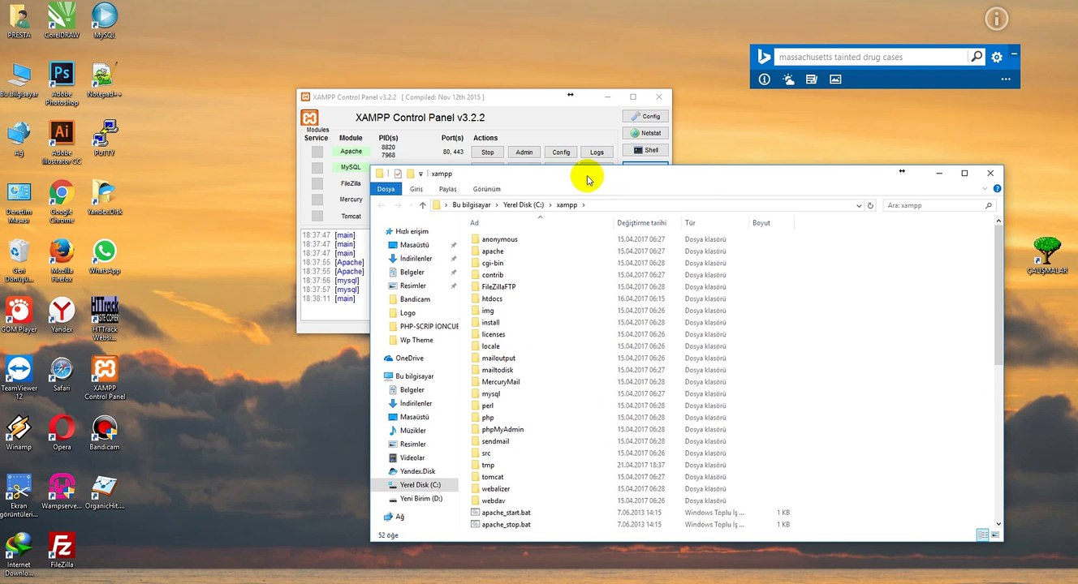Open the Bing bar images icon
Viewport: 1078px width, 584px height.
[835, 79]
